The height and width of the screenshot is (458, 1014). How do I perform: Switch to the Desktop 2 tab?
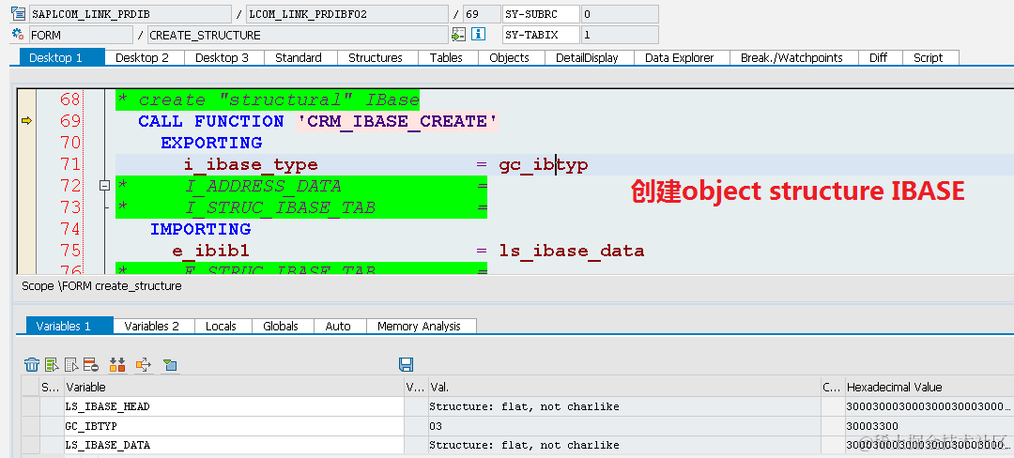(143, 57)
